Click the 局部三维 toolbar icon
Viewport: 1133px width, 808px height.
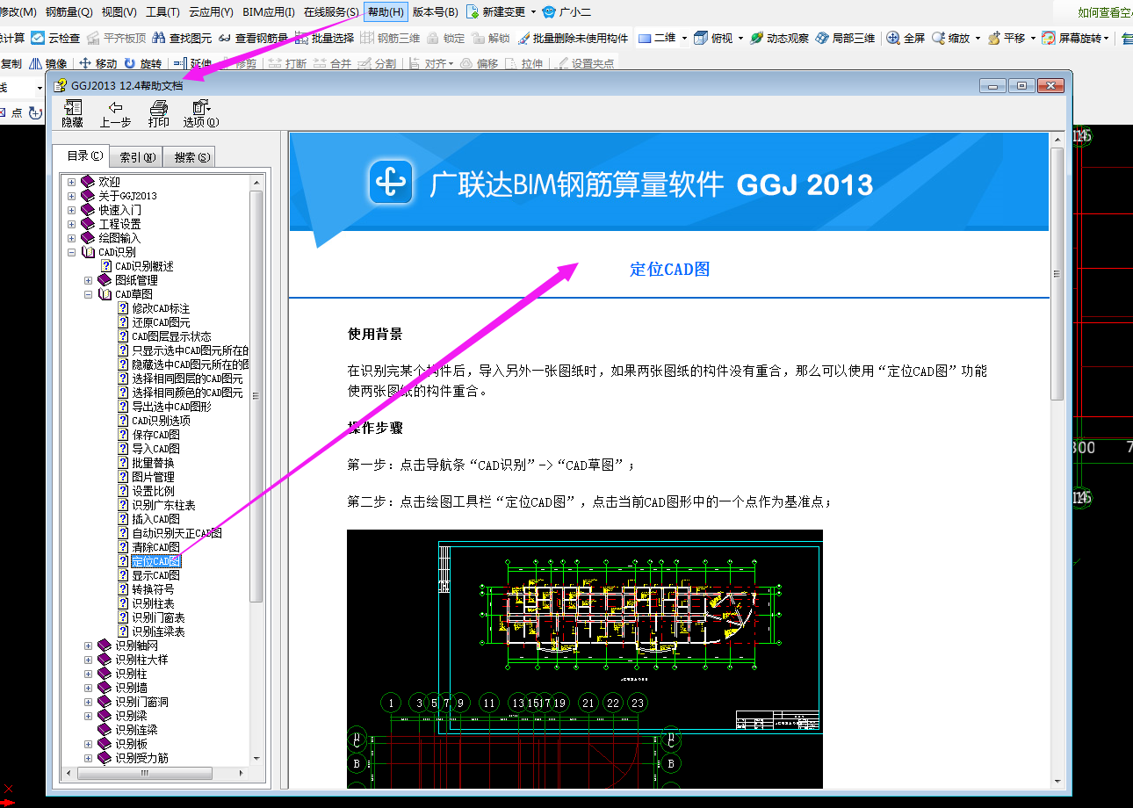822,38
